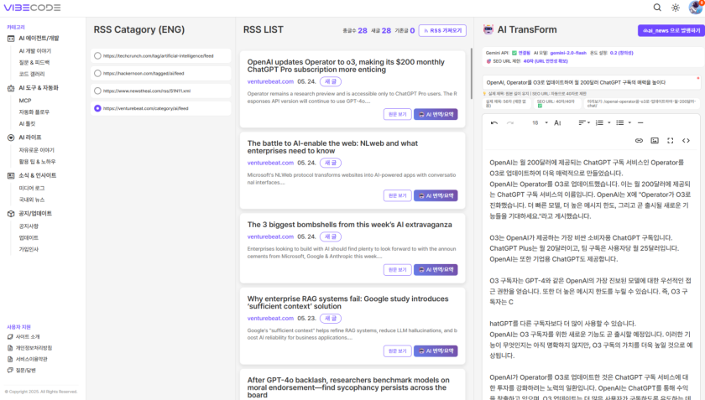Click the text size 'AI' format icon

(557, 122)
